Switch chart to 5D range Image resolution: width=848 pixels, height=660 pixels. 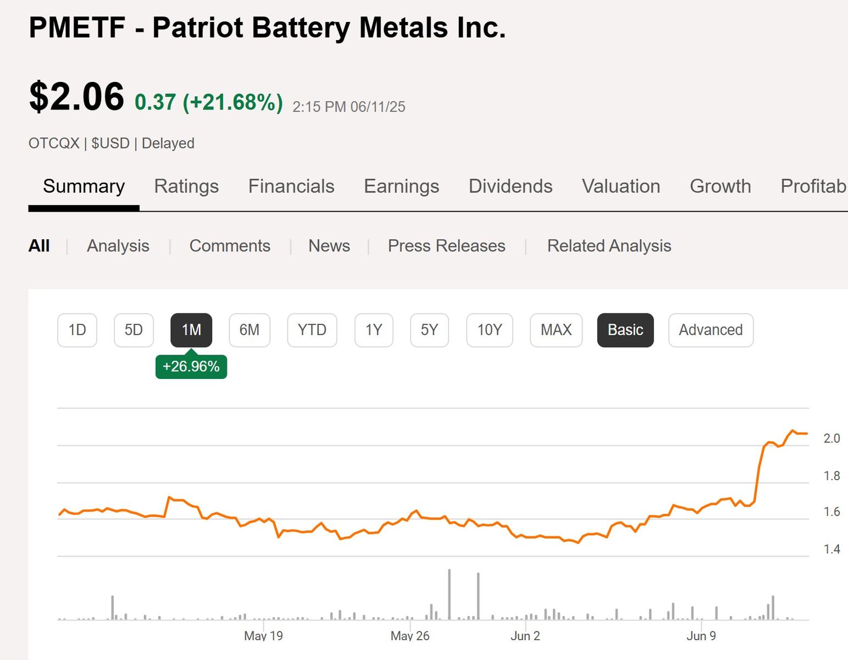tap(134, 330)
